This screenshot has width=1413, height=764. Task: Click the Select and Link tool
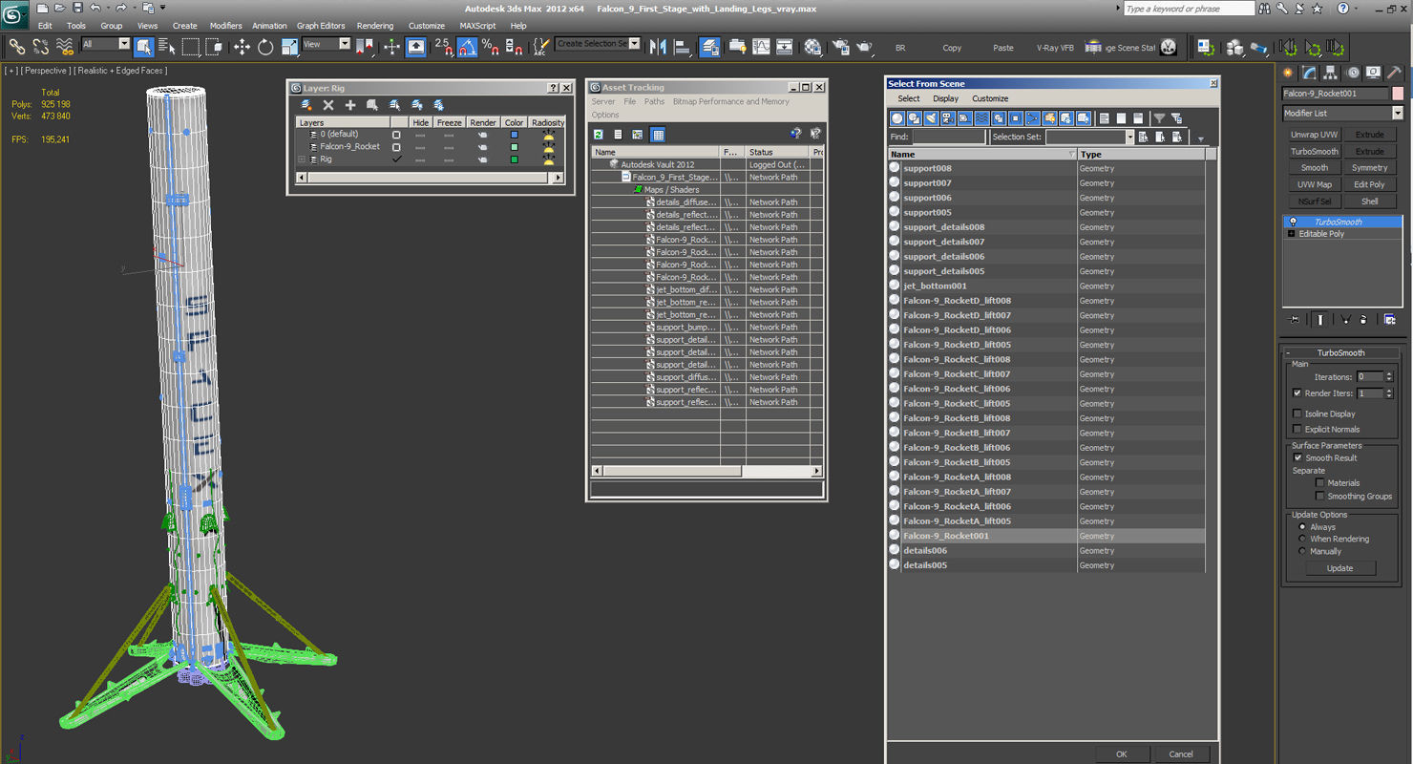coord(16,47)
